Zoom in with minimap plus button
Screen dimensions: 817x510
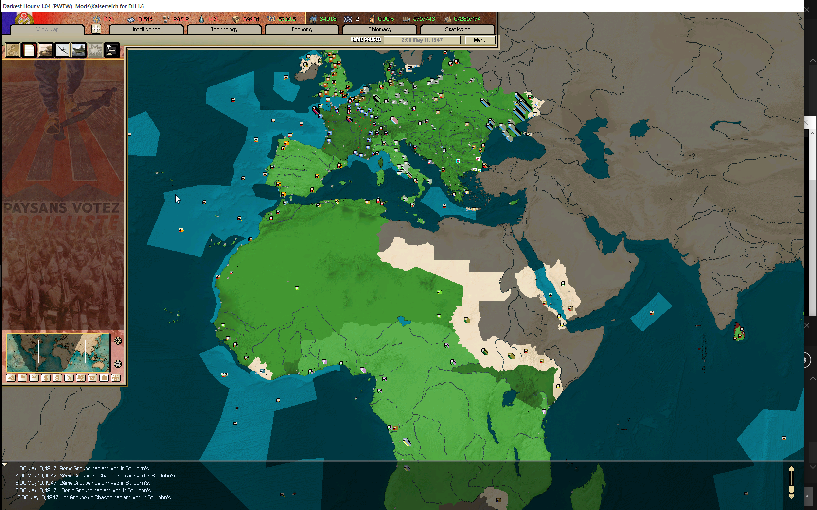(x=118, y=341)
